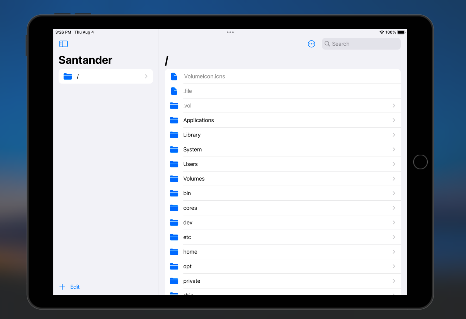Click the home row chevron
Viewport: 466px width, 319px height.
point(394,252)
